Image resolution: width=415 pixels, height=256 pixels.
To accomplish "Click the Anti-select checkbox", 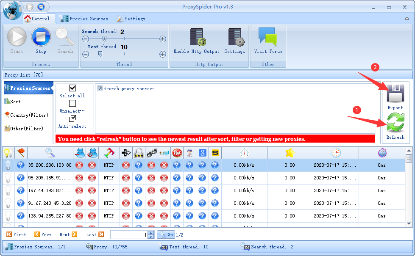I will click(x=72, y=118).
